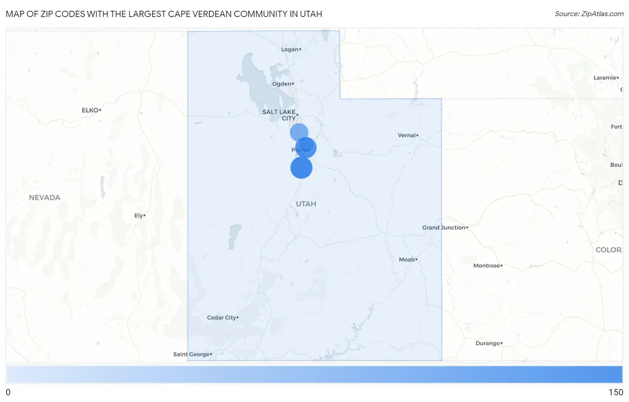Click the 'Source: ZipAtlas.com' text
This screenshot has height=402, width=629.
tap(589, 14)
